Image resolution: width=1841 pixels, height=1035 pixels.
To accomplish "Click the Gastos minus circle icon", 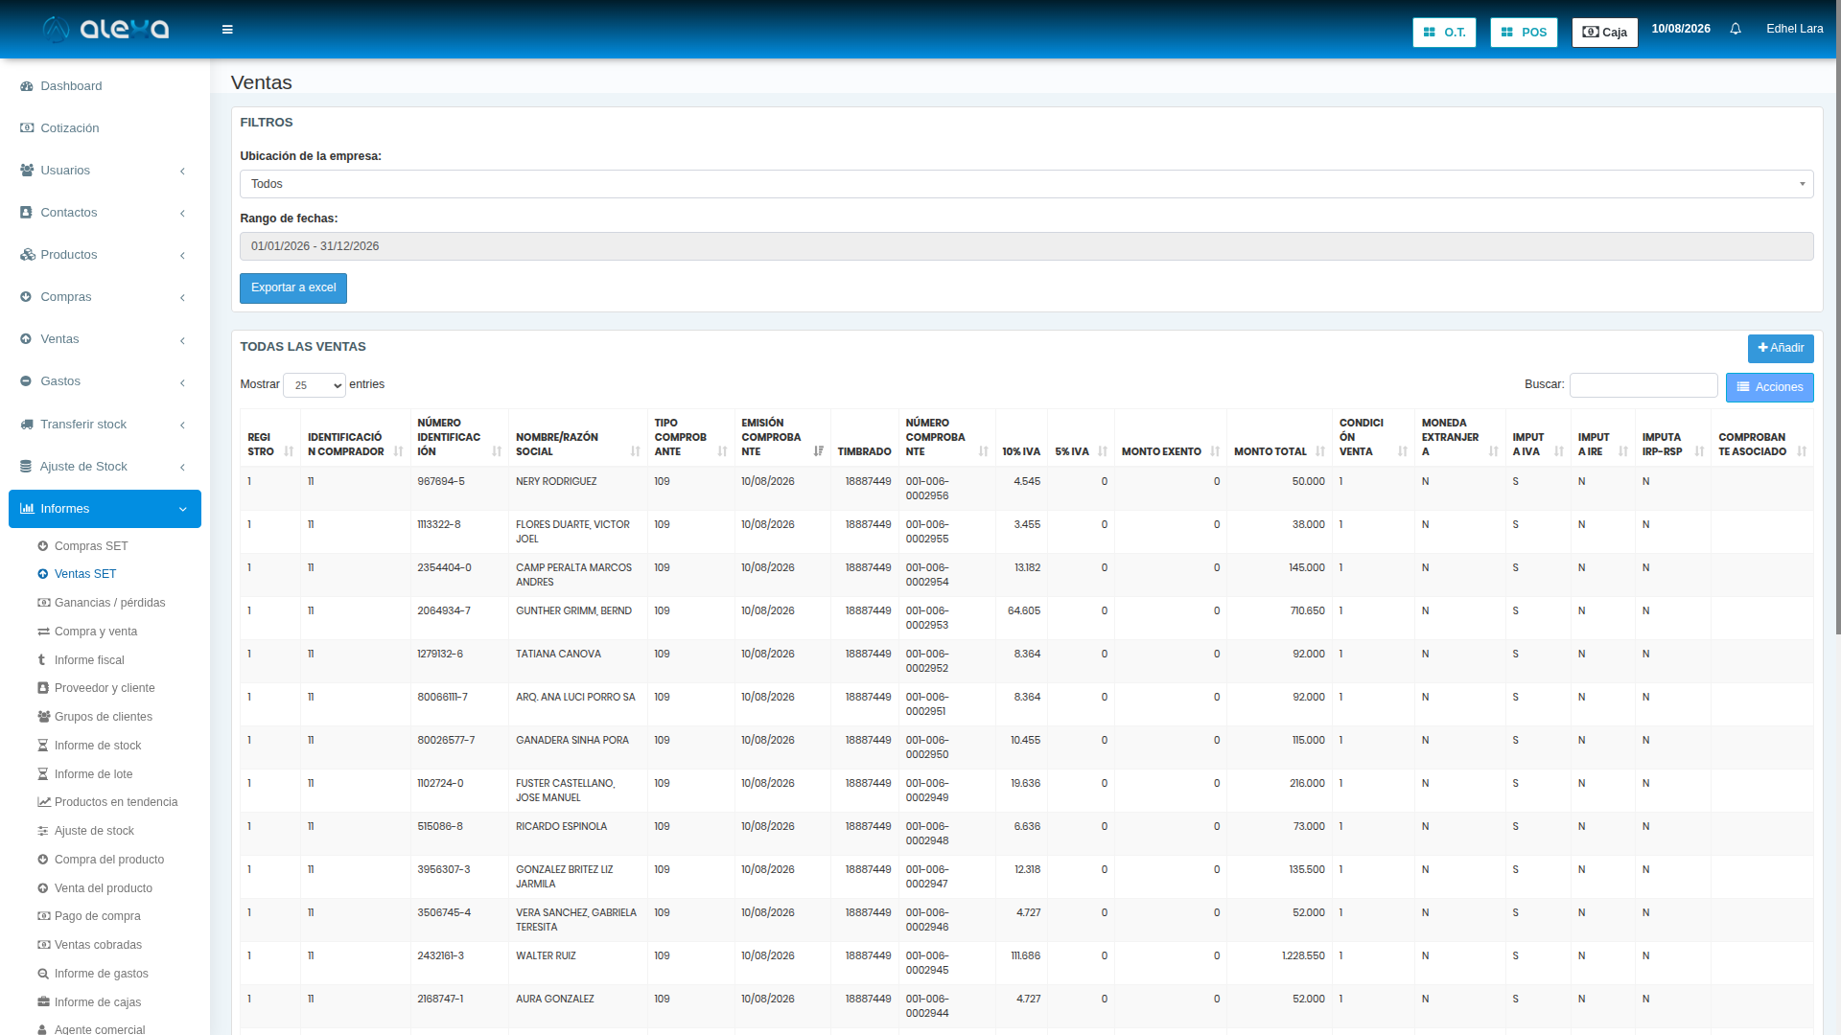I will coord(27,381).
